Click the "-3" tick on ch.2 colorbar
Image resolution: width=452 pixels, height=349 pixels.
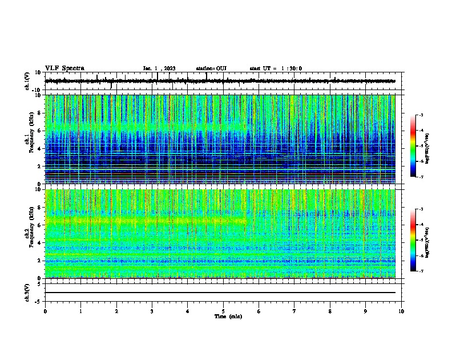421,209
